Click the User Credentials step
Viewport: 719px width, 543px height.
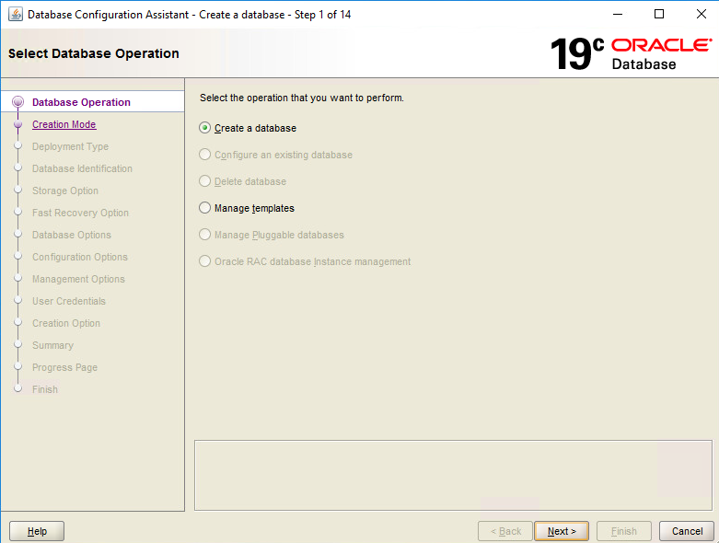(69, 301)
